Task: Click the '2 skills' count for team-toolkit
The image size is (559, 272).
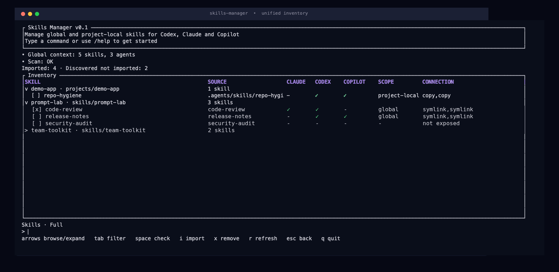Action: (x=221, y=130)
